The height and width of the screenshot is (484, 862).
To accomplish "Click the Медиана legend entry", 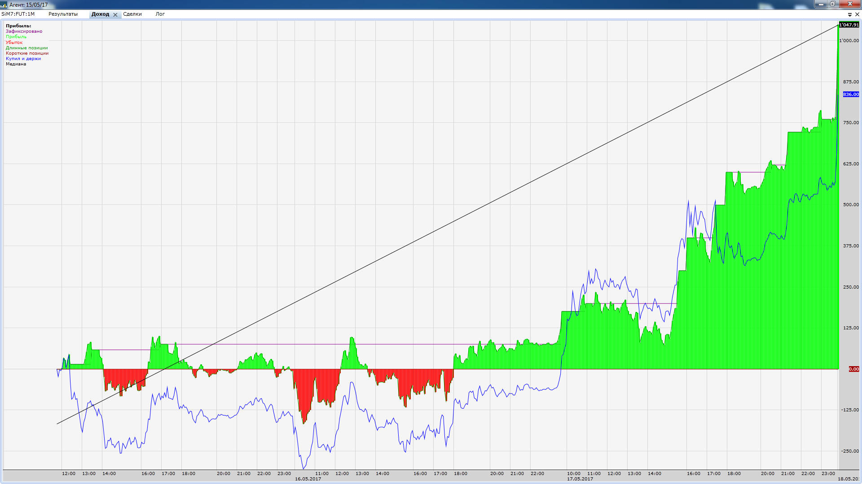I will click(16, 64).
